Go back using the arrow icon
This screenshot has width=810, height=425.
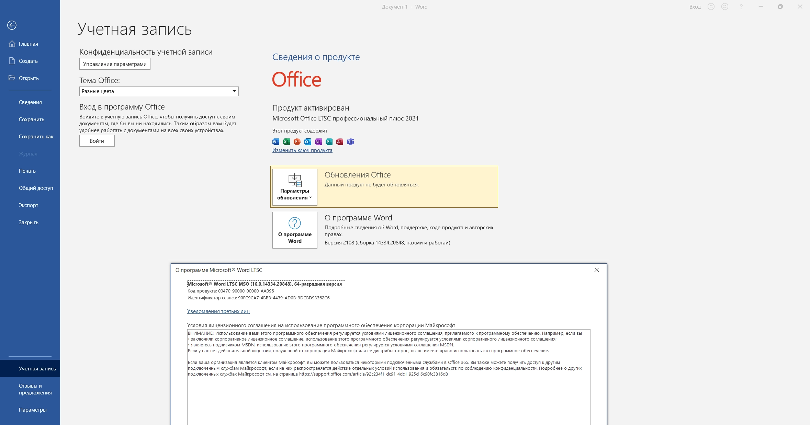click(x=12, y=25)
